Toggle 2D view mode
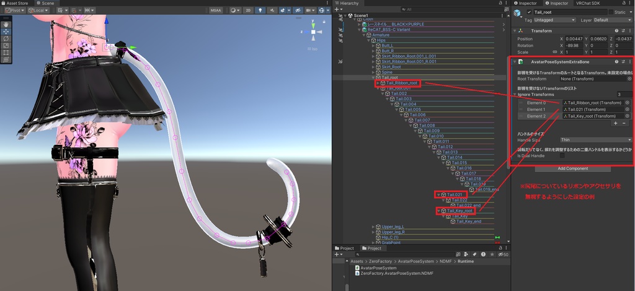Viewport: 635px width, 291px height. click(248, 10)
